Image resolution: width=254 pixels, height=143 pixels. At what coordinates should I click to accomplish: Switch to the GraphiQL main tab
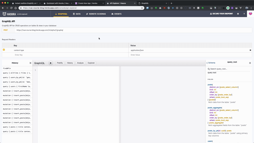(x=61, y=14)
